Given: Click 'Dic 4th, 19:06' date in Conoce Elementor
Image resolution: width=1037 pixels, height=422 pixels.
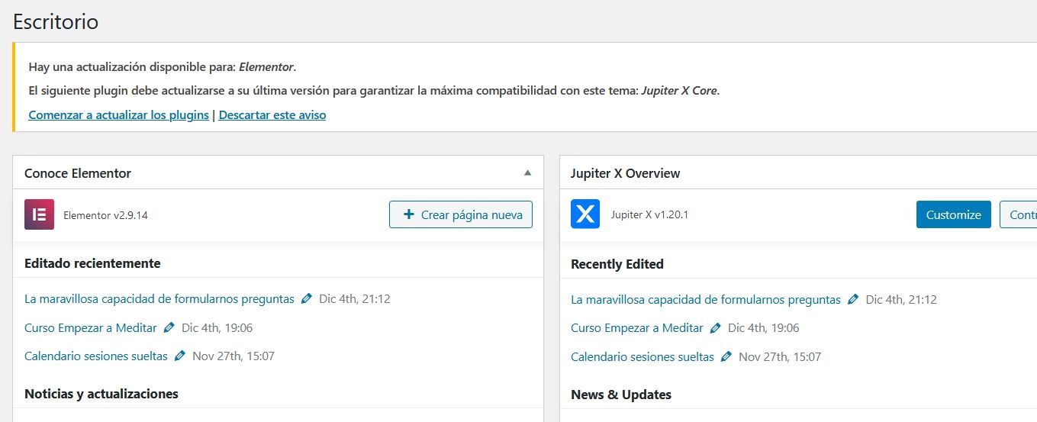Looking at the screenshot, I should coord(217,328).
